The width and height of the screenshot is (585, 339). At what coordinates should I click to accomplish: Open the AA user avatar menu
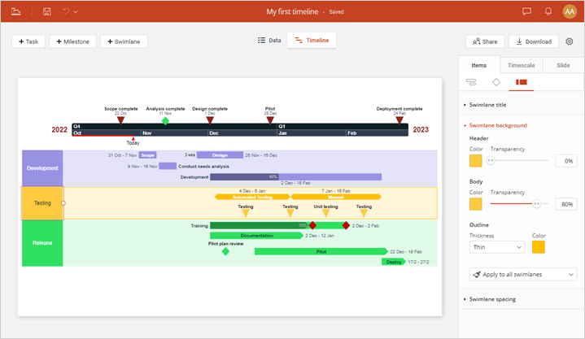pos(570,11)
